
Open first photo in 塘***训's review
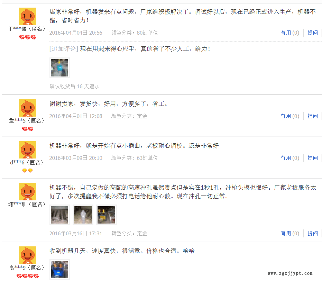point(59,215)
